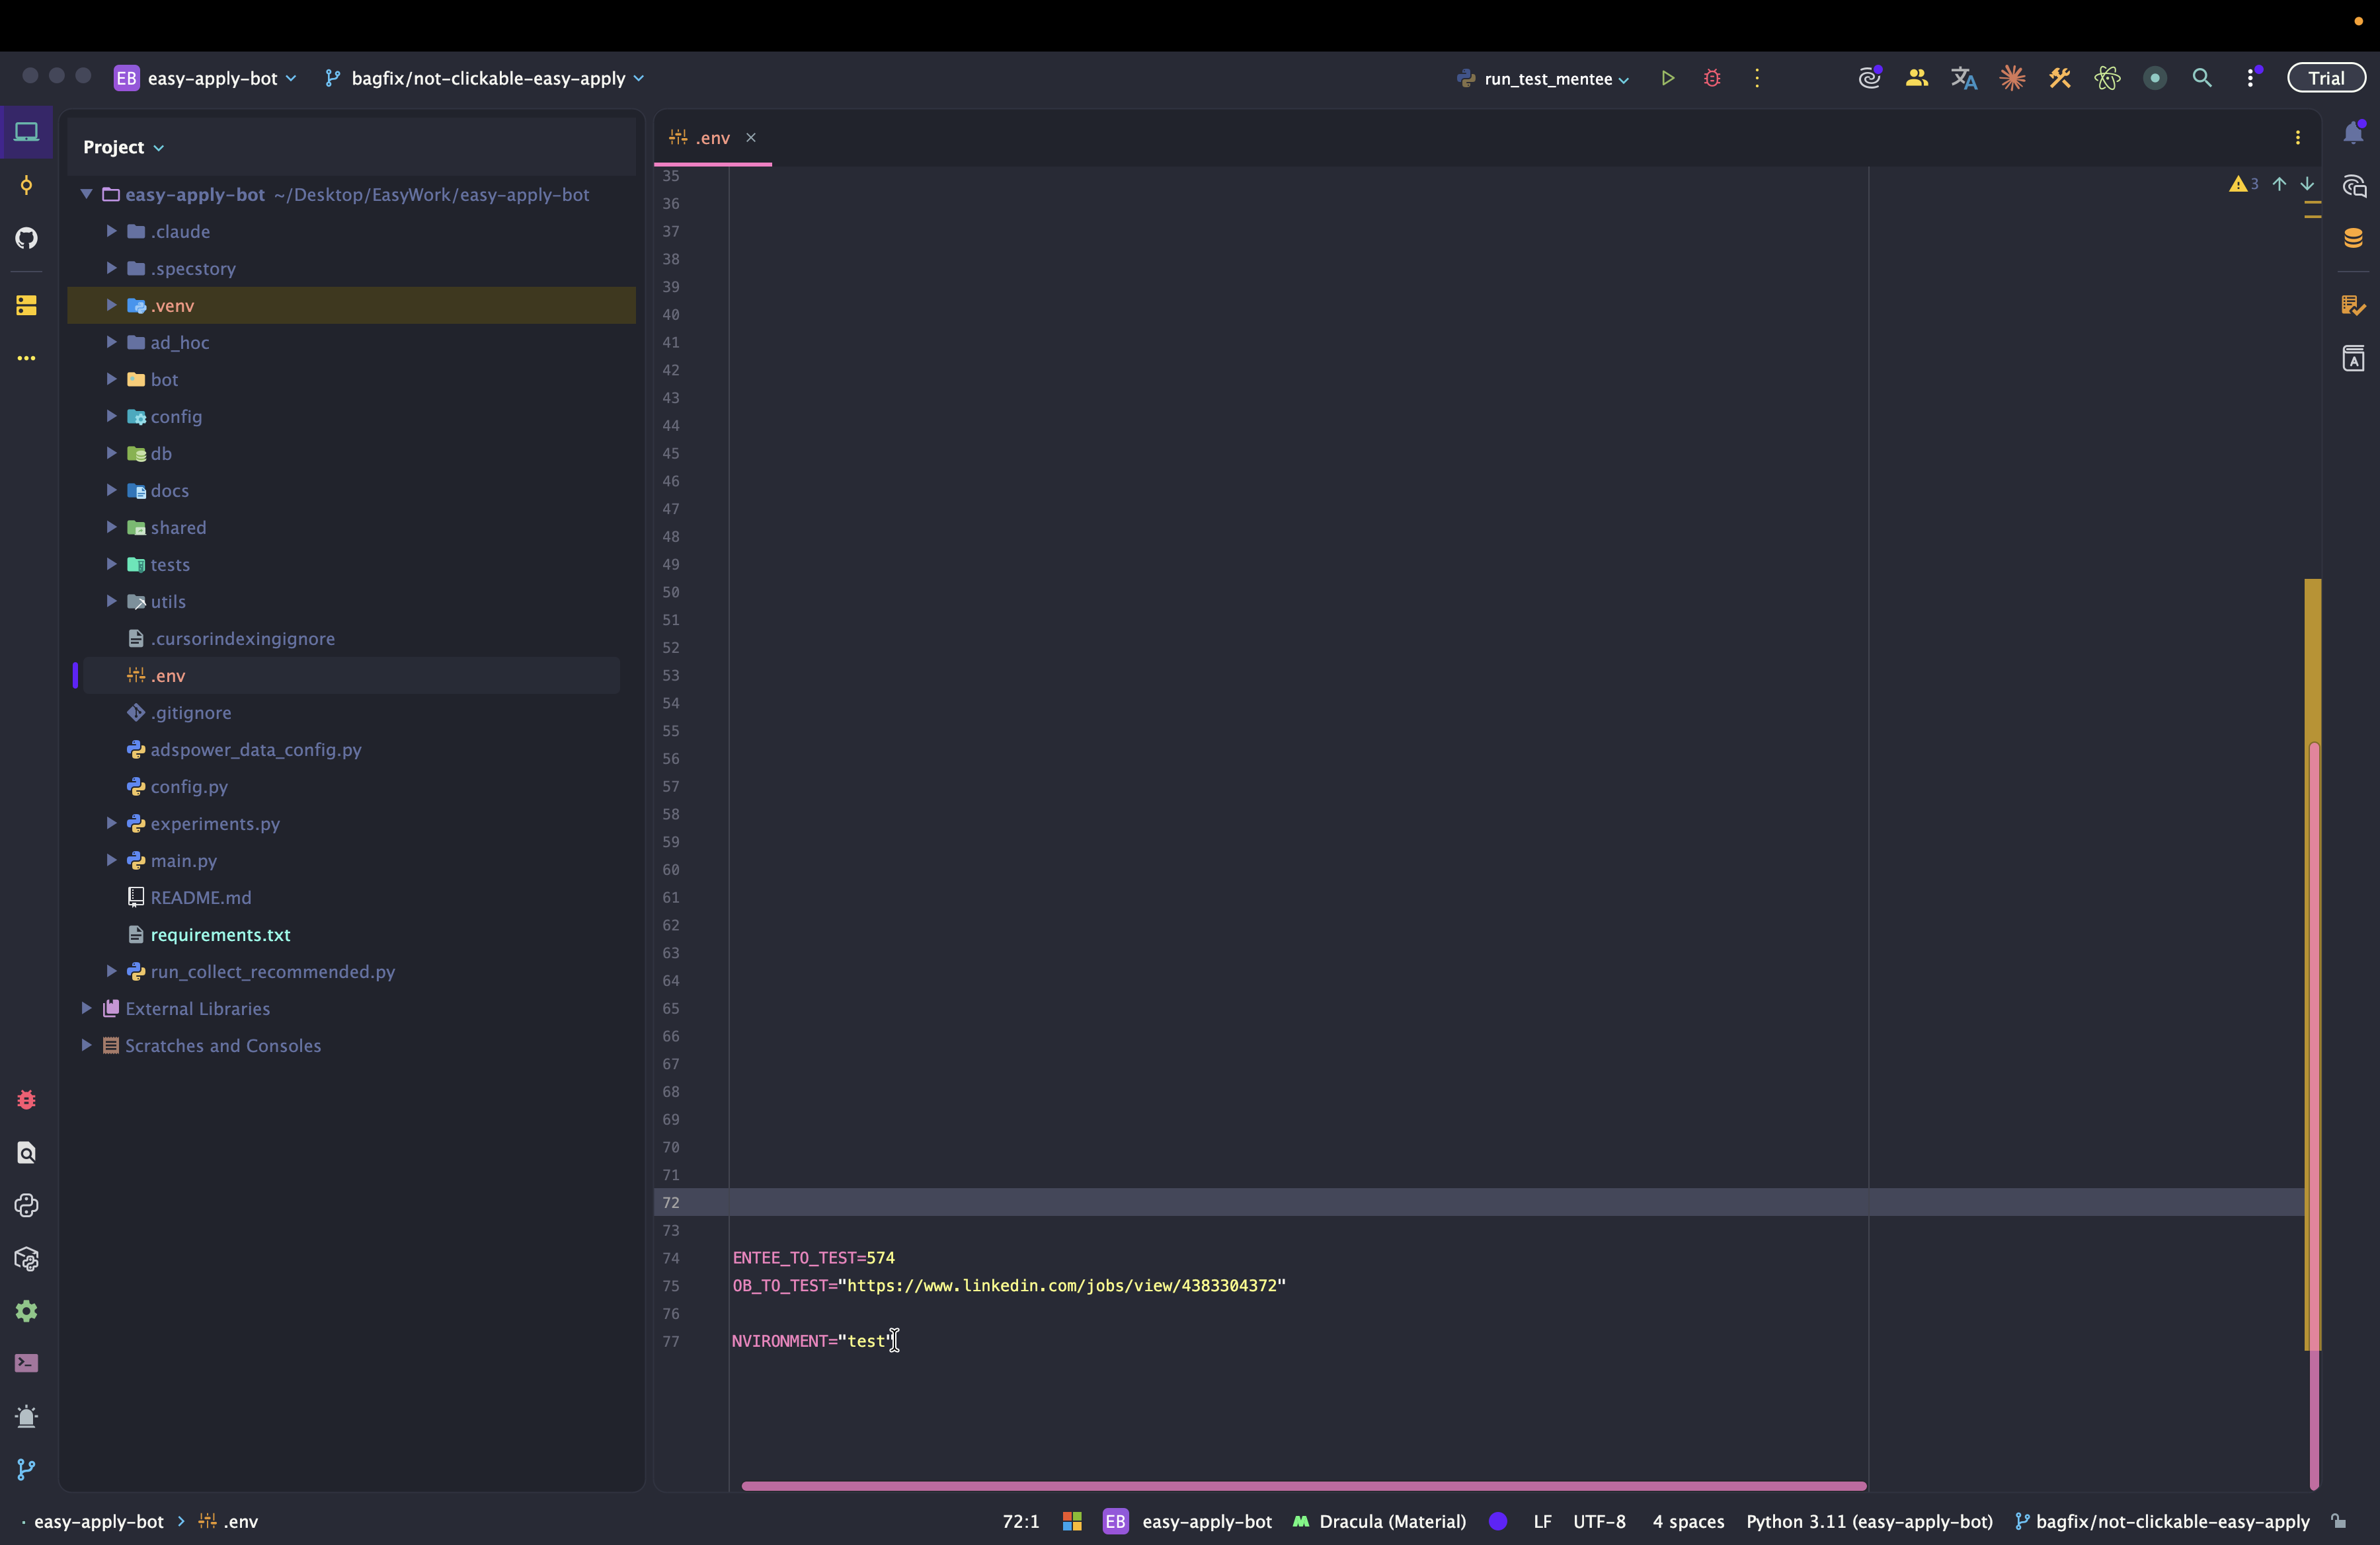2380x1545 pixels.
Task: Open the Python Console tool window
Action: coord(26,1205)
